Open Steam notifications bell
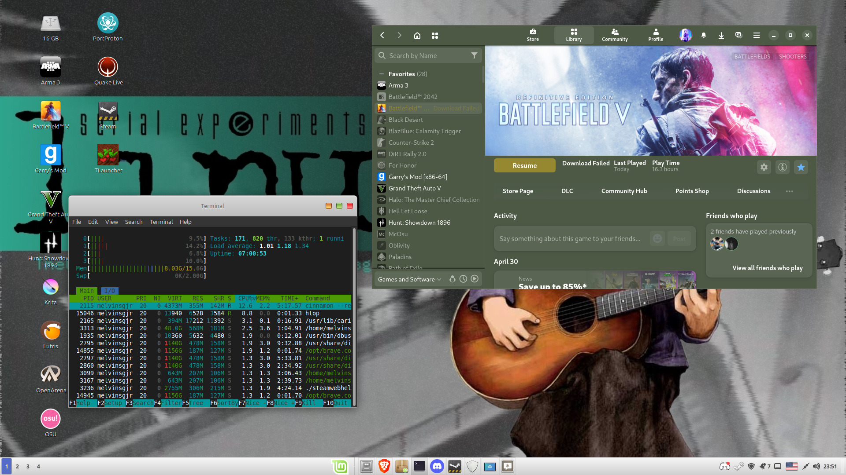846x475 pixels. (703, 36)
